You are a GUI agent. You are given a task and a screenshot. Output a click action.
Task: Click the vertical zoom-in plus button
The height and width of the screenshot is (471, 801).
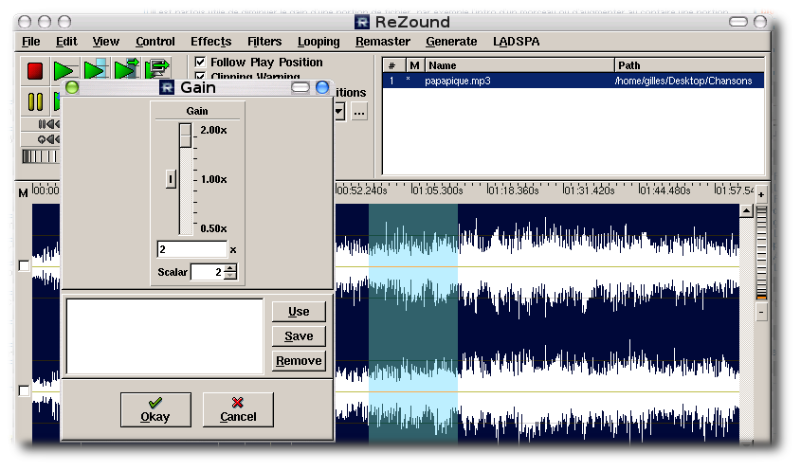(x=761, y=194)
